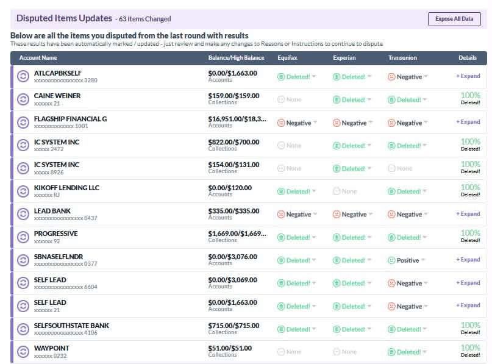Click the refresh icon for CAINE WEINER
This screenshot has height=364, width=492.
click(x=23, y=99)
